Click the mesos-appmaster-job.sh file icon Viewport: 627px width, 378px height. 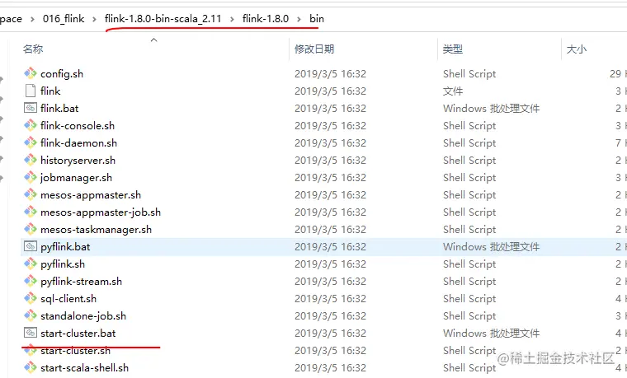tap(31, 212)
